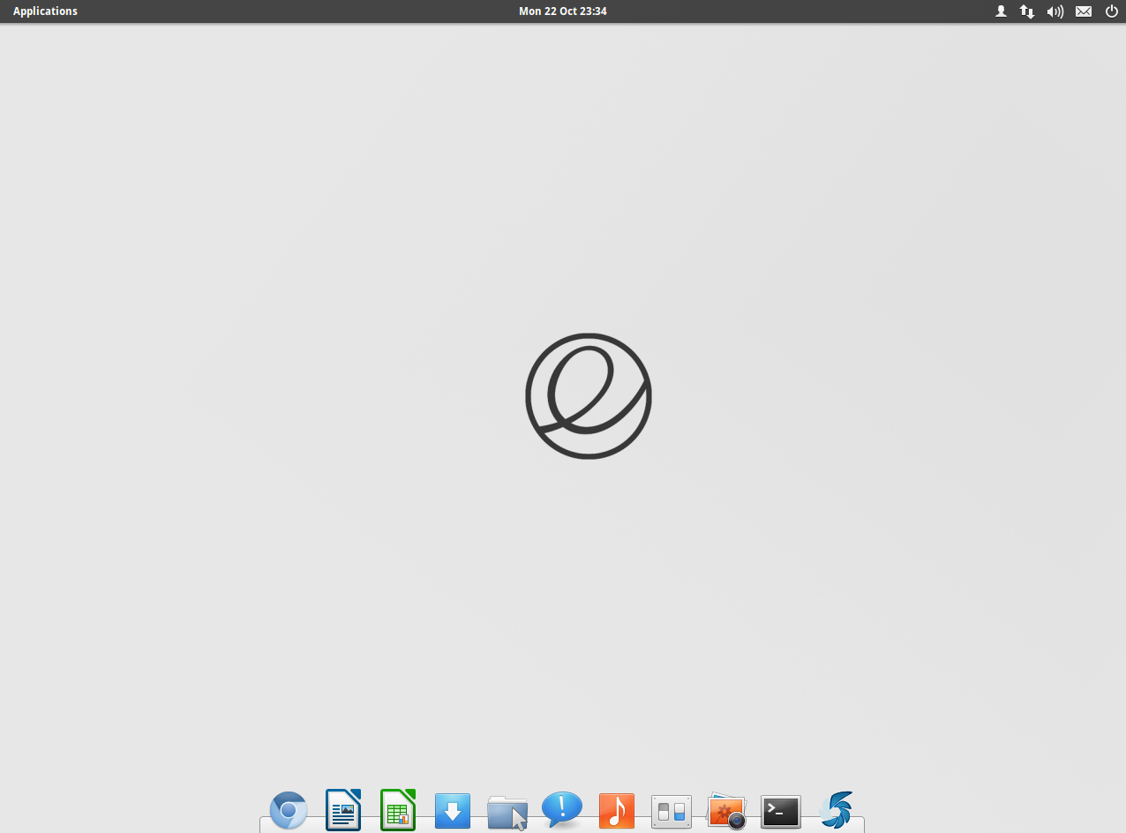Image resolution: width=1126 pixels, height=833 pixels.
Task: Open the mail envelope messaging indicator
Action: pyautogui.click(x=1084, y=11)
